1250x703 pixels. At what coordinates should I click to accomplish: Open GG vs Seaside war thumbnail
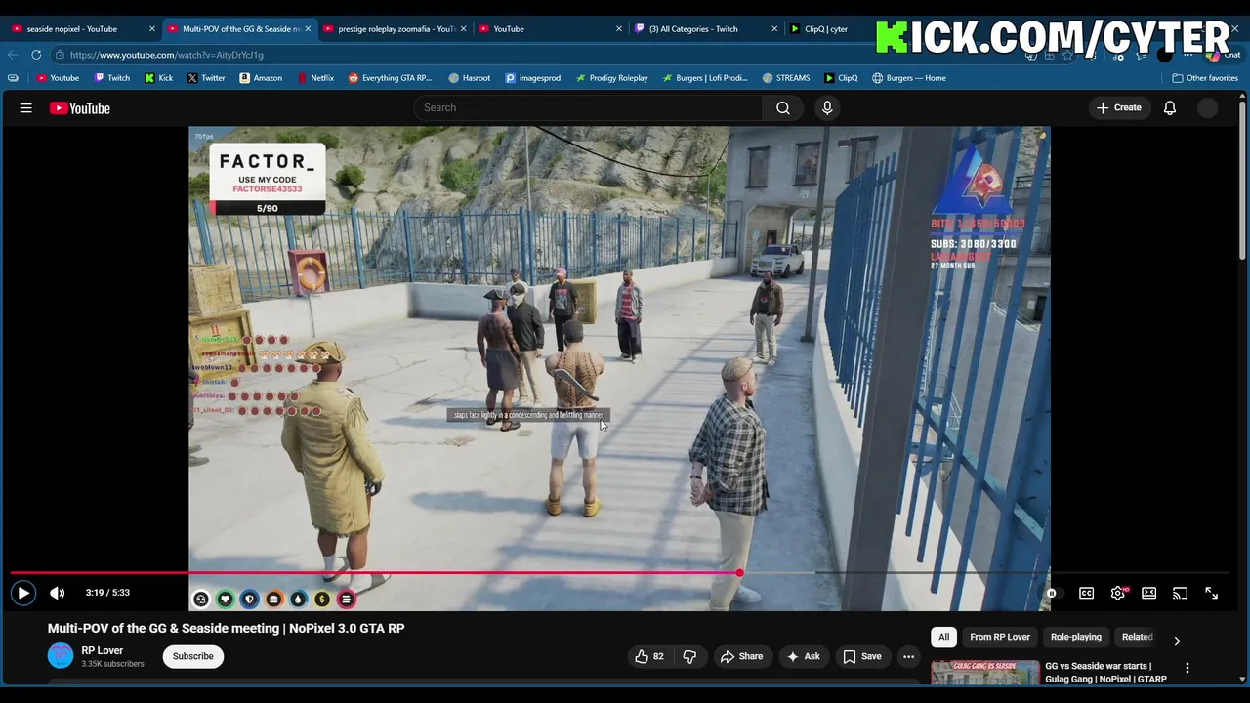[x=984, y=674]
